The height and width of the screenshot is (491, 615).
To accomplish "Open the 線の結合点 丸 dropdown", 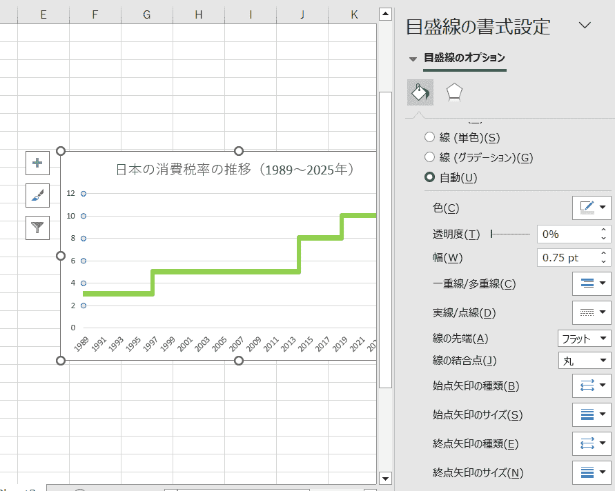I will pos(584,360).
